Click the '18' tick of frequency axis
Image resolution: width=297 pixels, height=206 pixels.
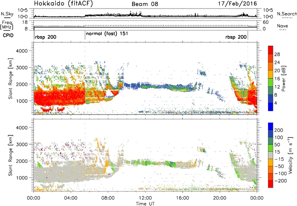[x=25, y=22]
